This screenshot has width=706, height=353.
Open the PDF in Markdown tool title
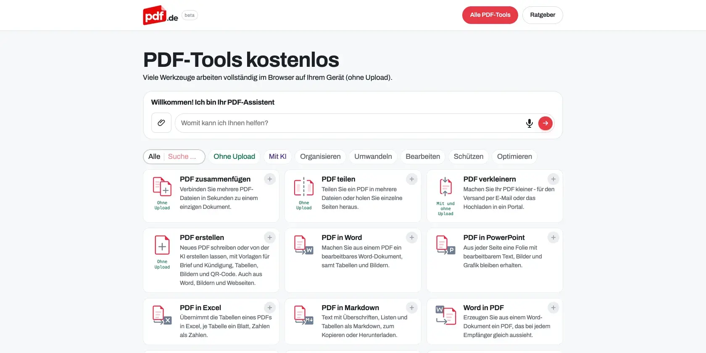click(x=350, y=308)
